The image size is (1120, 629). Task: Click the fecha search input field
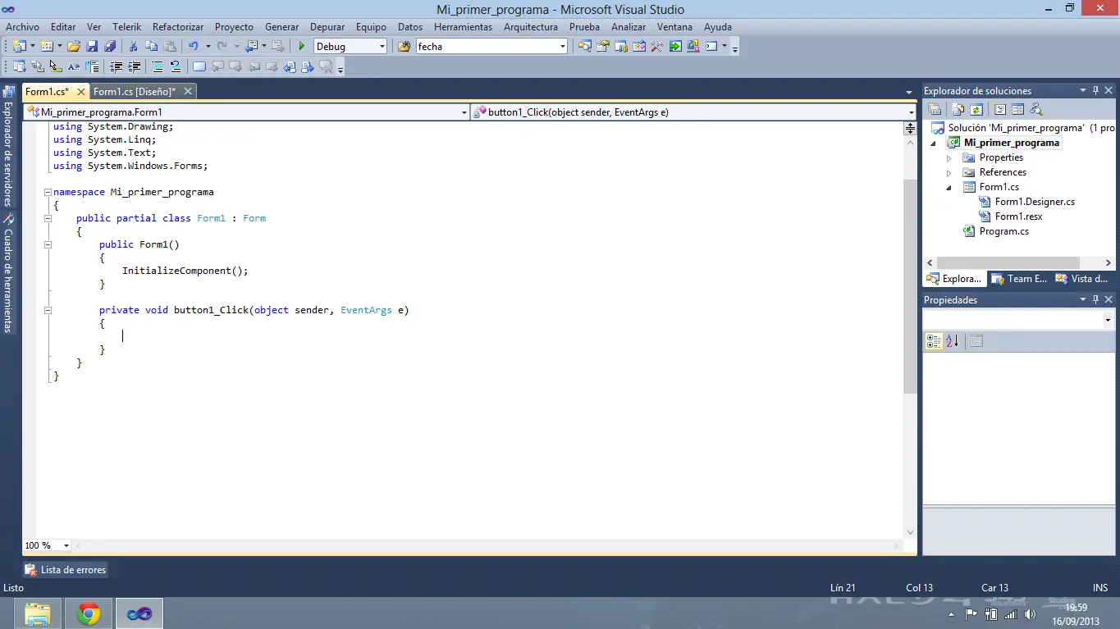click(487, 47)
